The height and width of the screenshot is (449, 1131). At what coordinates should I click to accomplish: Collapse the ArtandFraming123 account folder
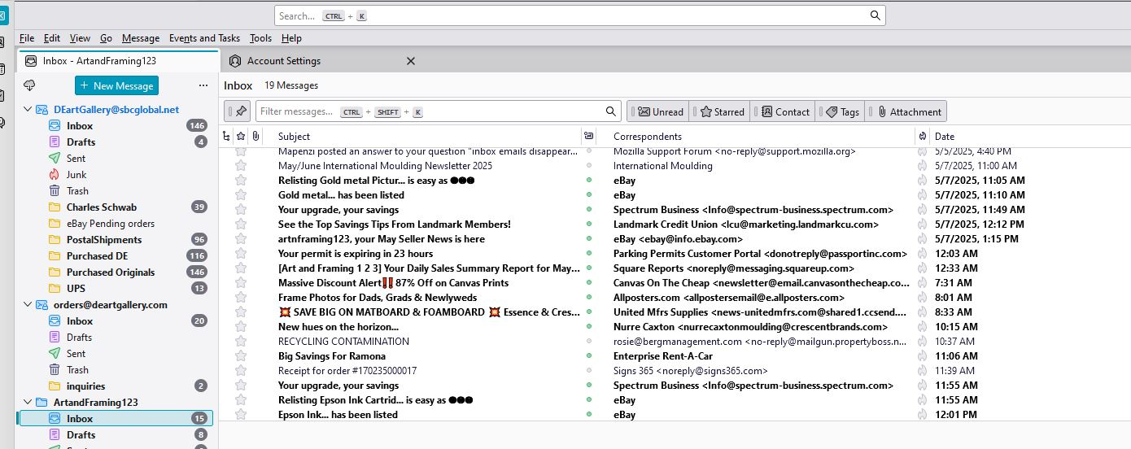[x=25, y=403]
